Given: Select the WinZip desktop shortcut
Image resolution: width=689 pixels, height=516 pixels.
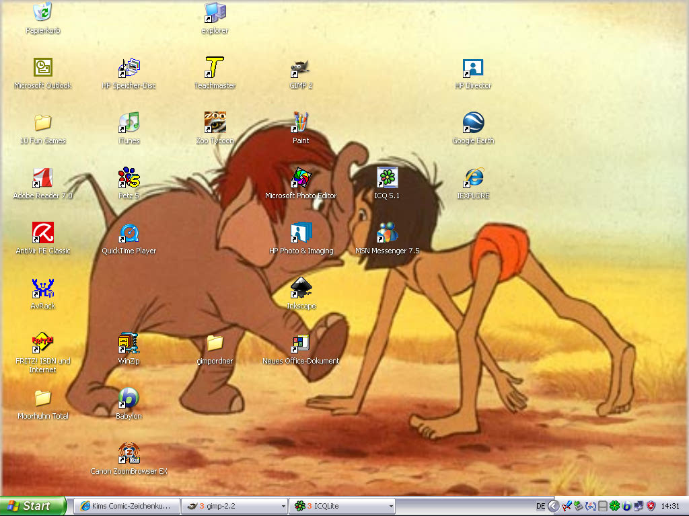Looking at the screenshot, I should (129, 343).
